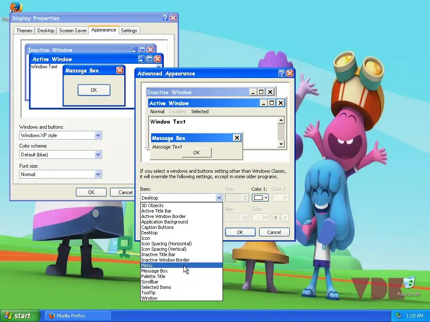Open the Recycle Bin desktop icon

coord(409,287)
